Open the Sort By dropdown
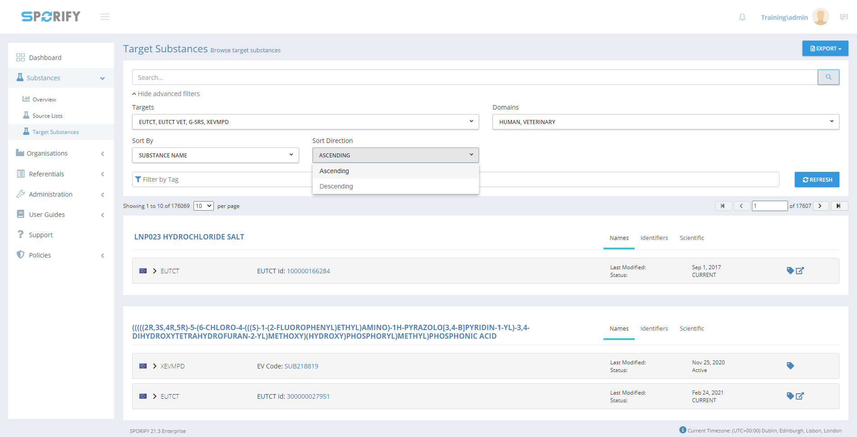 215,155
